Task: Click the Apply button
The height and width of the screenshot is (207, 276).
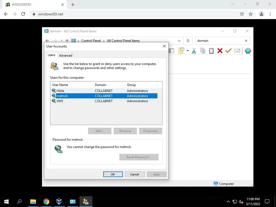Action: tap(157, 174)
